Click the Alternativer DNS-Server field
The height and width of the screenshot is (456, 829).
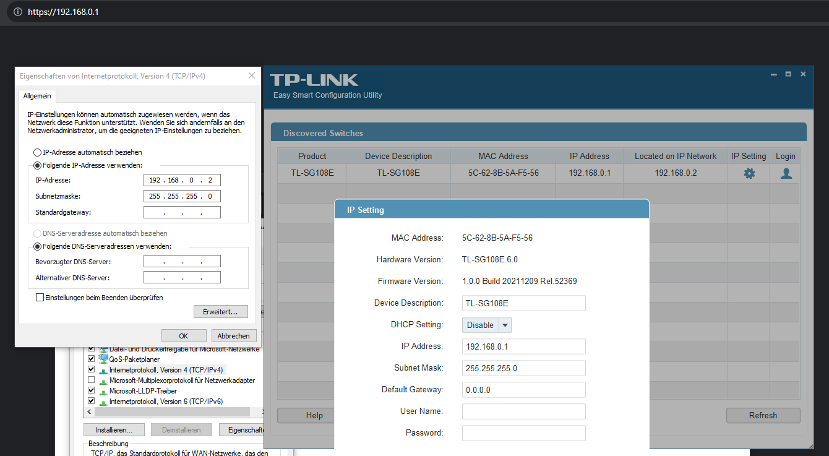[182, 277]
